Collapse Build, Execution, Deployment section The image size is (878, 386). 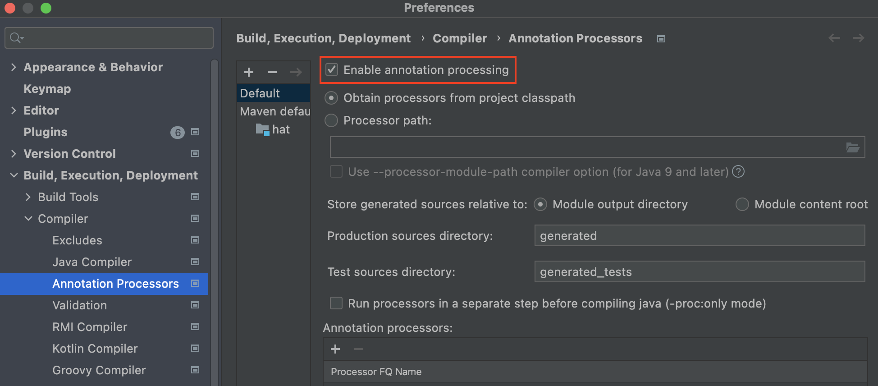coord(14,175)
